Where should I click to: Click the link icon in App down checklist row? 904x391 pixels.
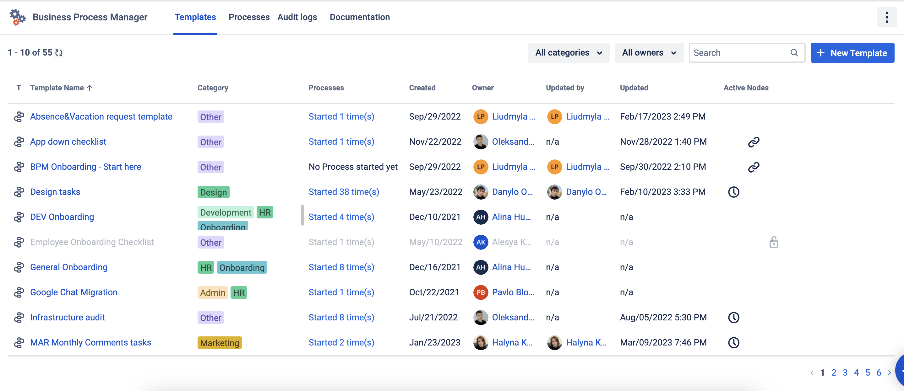(x=754, y=142)
